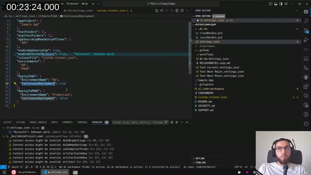311x175 pixels.
Task: Open the Extensions view
Action: pos(306,87)
